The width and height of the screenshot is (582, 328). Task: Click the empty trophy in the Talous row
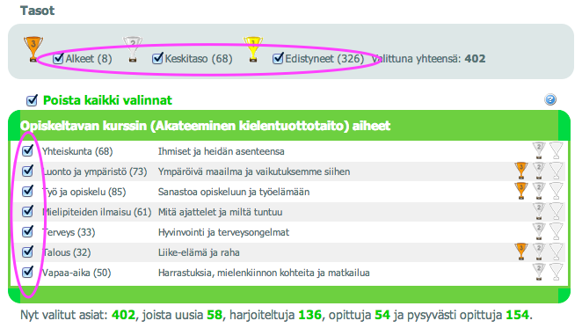click(x=556, y=251)
